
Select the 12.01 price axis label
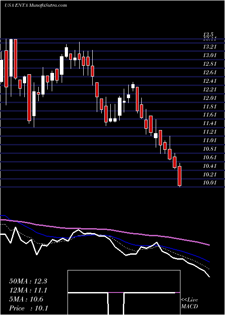[x=210, y=98]
